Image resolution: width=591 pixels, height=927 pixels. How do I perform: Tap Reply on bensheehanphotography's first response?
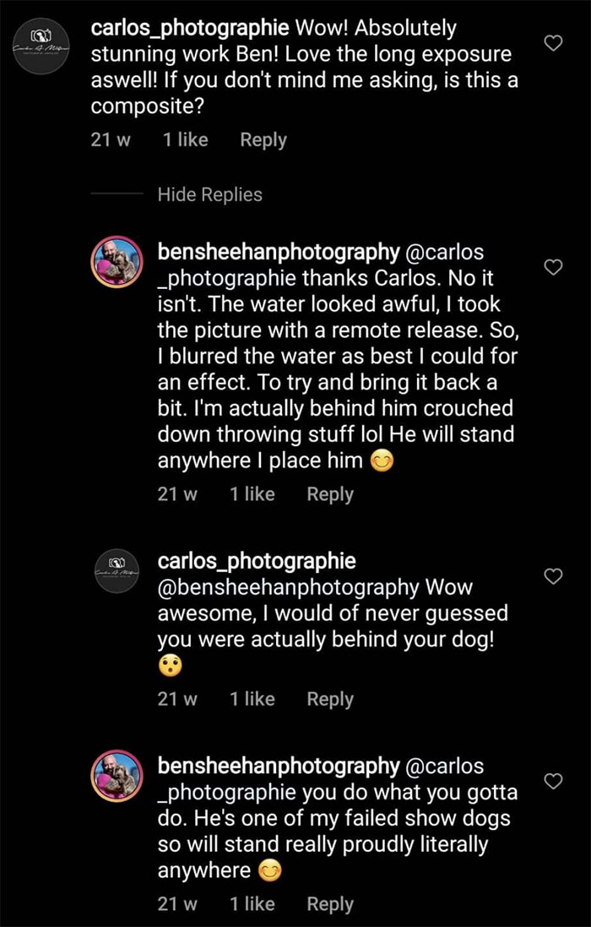329,494
